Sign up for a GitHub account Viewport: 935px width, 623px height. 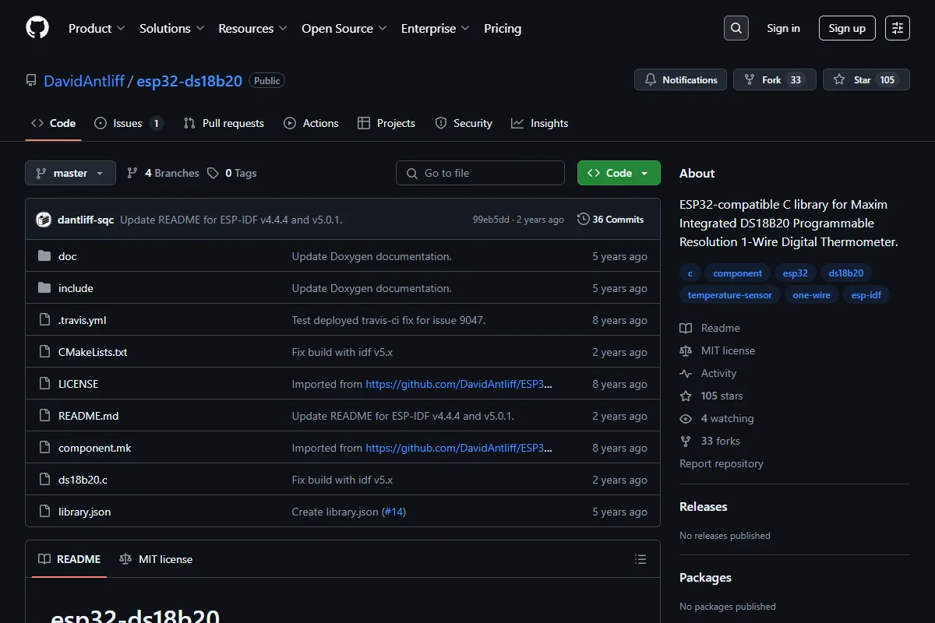[x=847, y=28]
